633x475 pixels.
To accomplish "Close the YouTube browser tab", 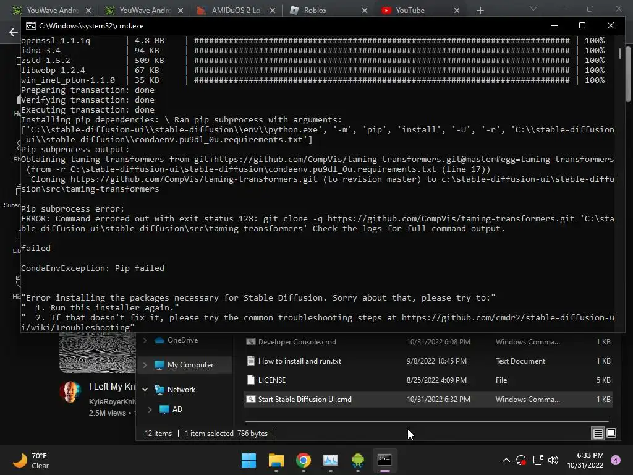I will (457, 11).
